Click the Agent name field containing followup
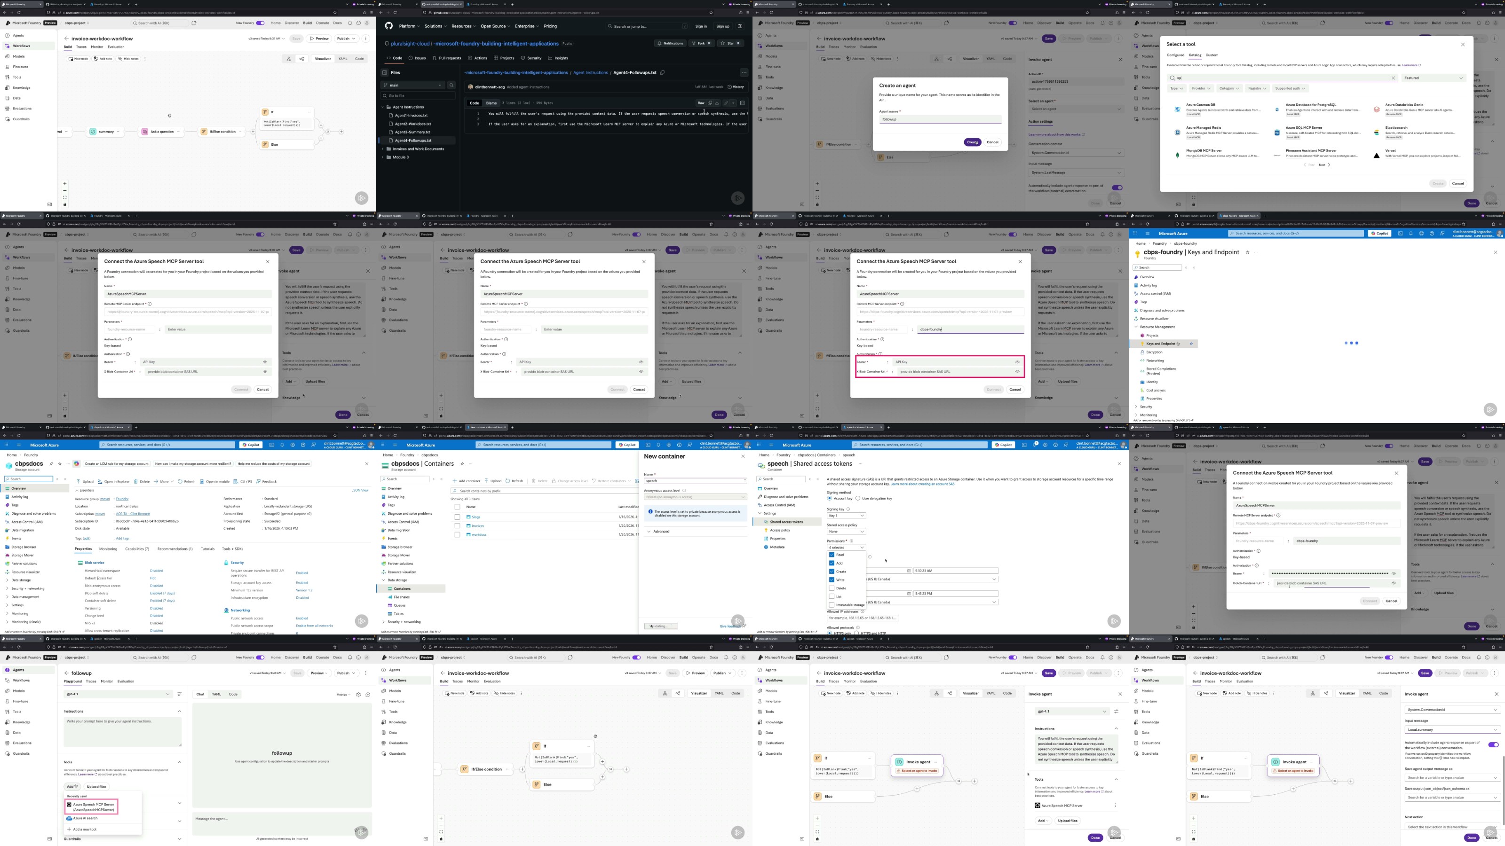 point(940,120)
